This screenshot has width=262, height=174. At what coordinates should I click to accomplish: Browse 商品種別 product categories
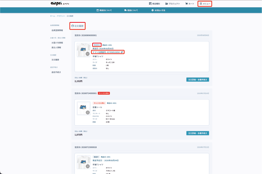click(x=154, y=4)
